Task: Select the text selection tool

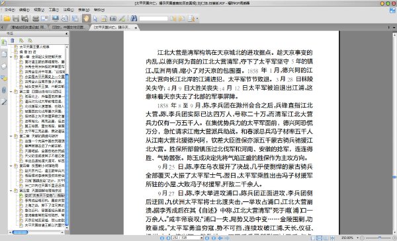Action: pos(104,18)
